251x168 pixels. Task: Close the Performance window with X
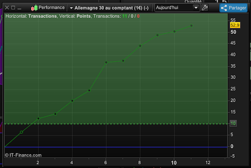(7, 7)
